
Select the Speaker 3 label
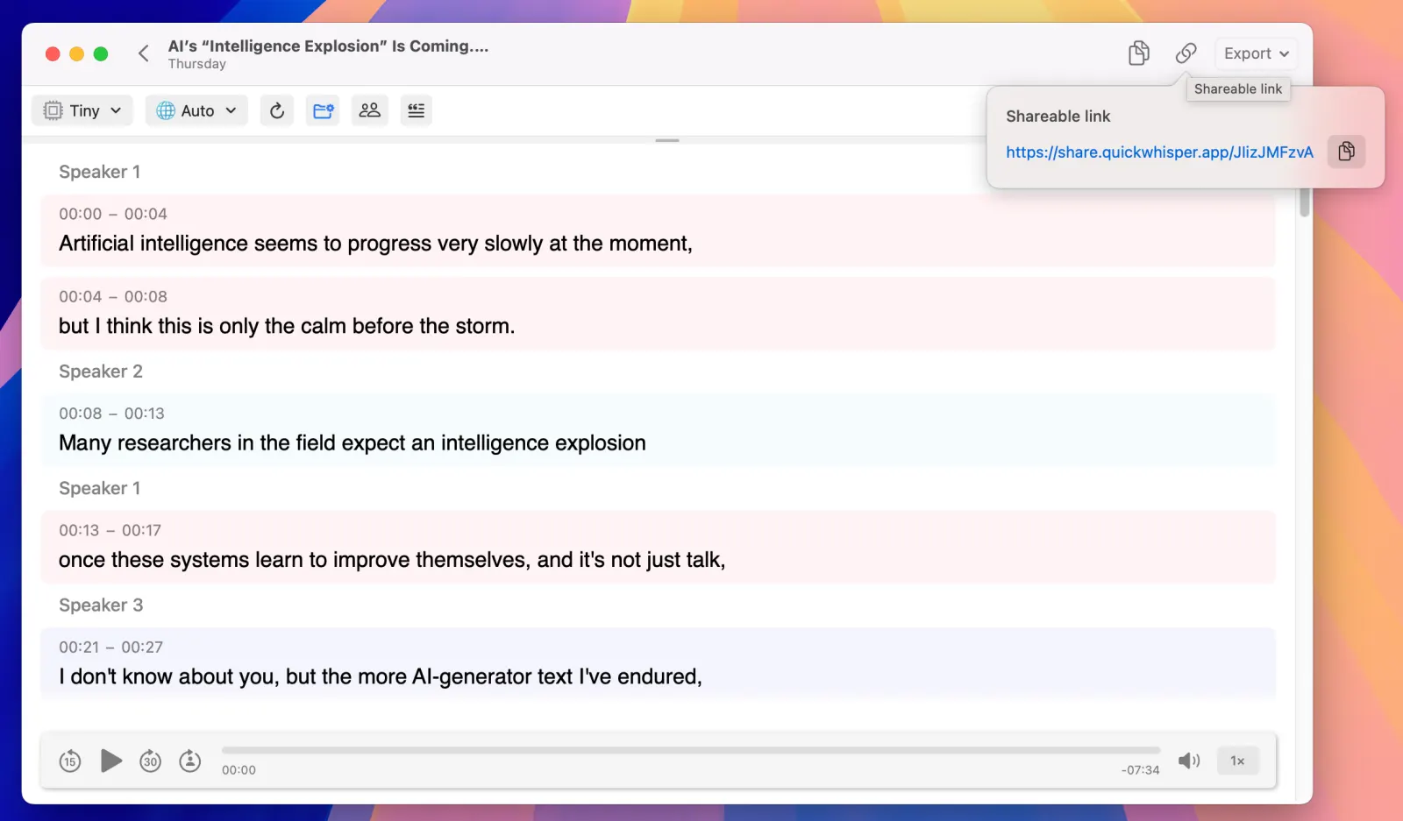101,605
